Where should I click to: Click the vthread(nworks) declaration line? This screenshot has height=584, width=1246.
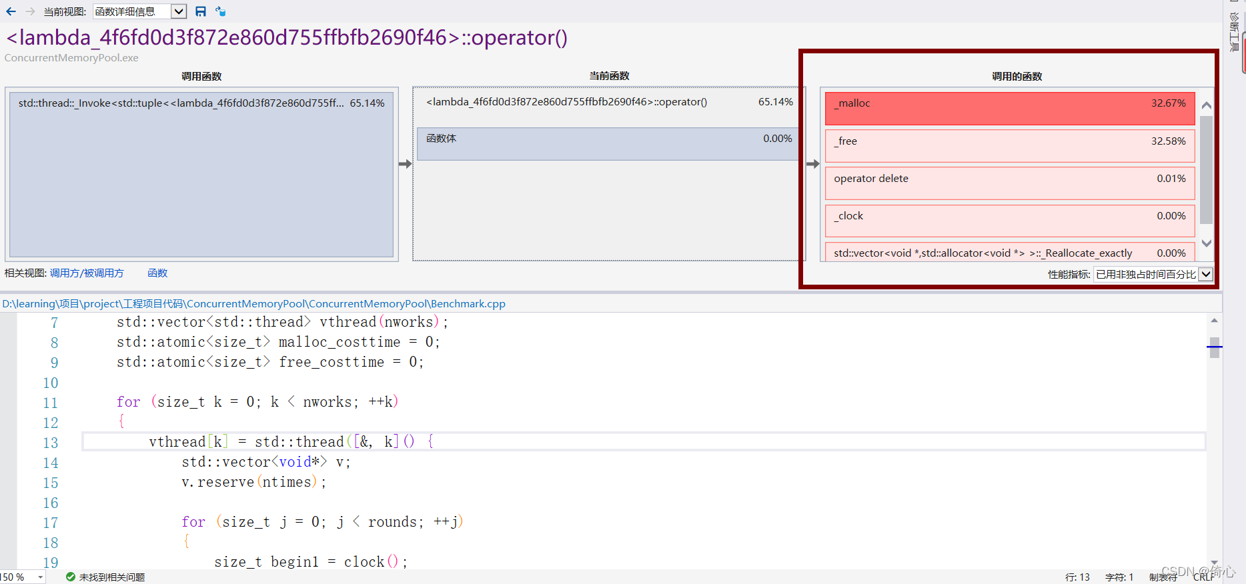tap(283, 322)
